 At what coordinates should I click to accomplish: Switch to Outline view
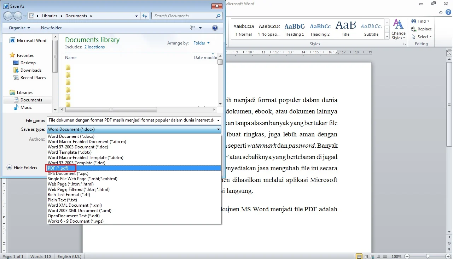pos(378,256)
